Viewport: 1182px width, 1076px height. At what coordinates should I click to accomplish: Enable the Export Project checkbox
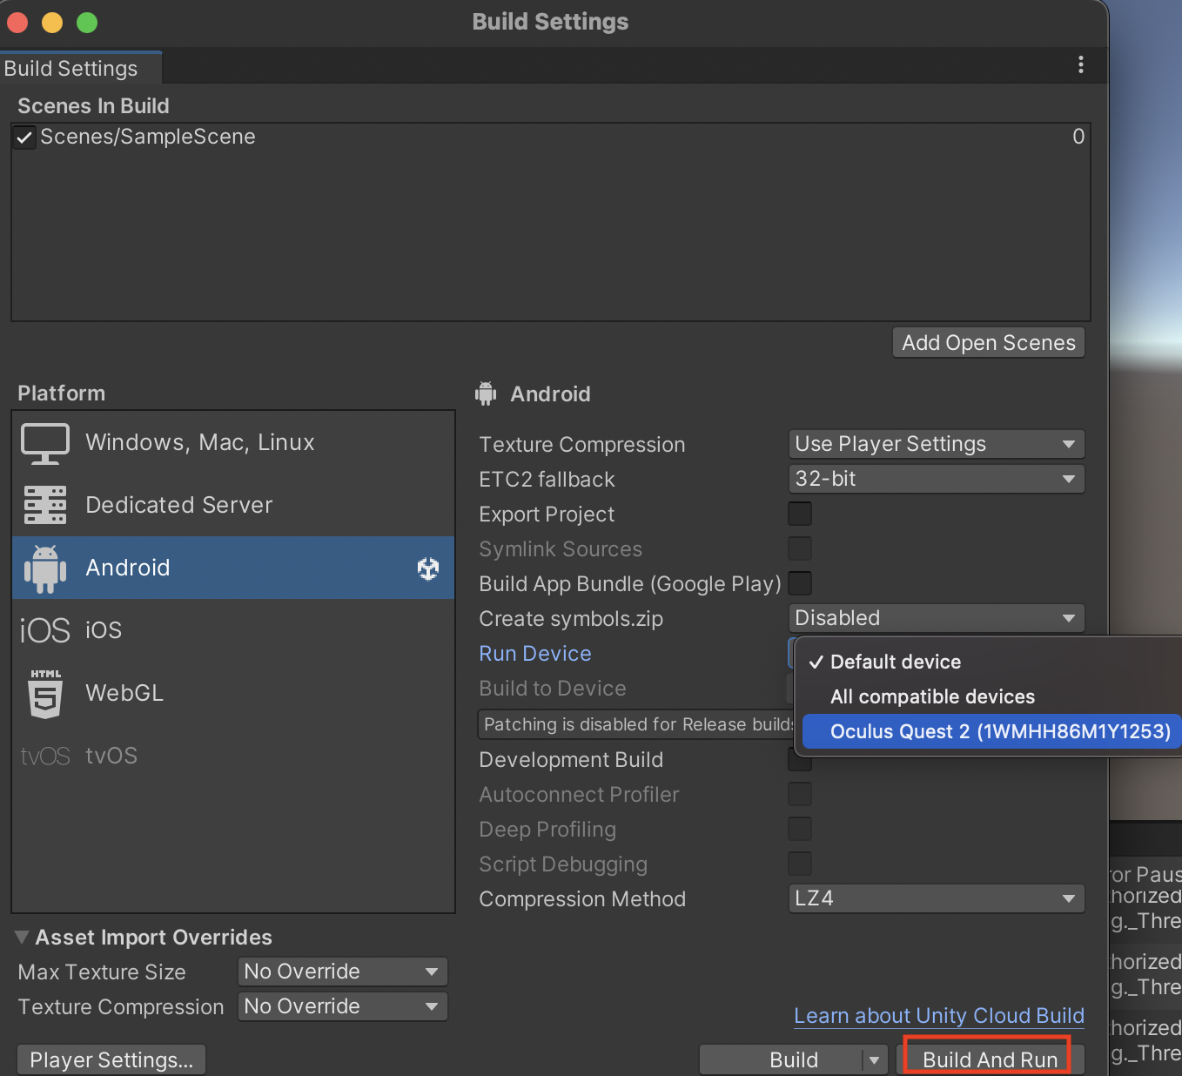(800, 514)
